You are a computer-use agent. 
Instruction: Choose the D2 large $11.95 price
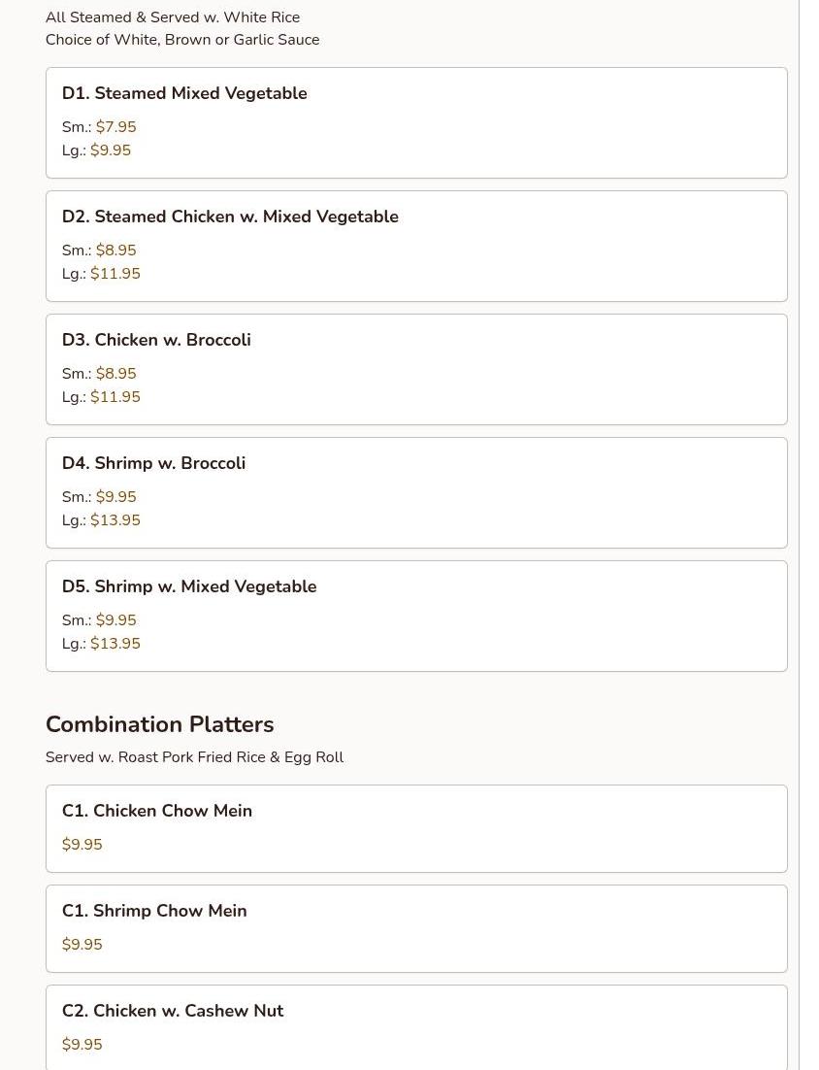point(115,274)
